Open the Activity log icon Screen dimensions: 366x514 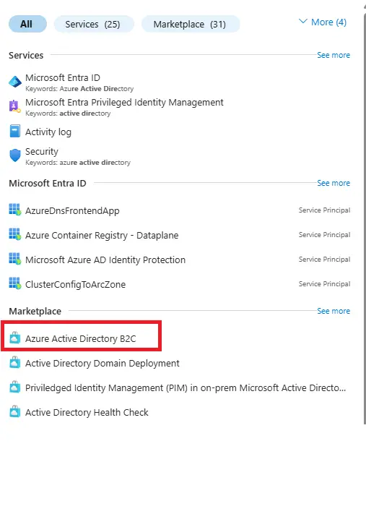[14, 131]
